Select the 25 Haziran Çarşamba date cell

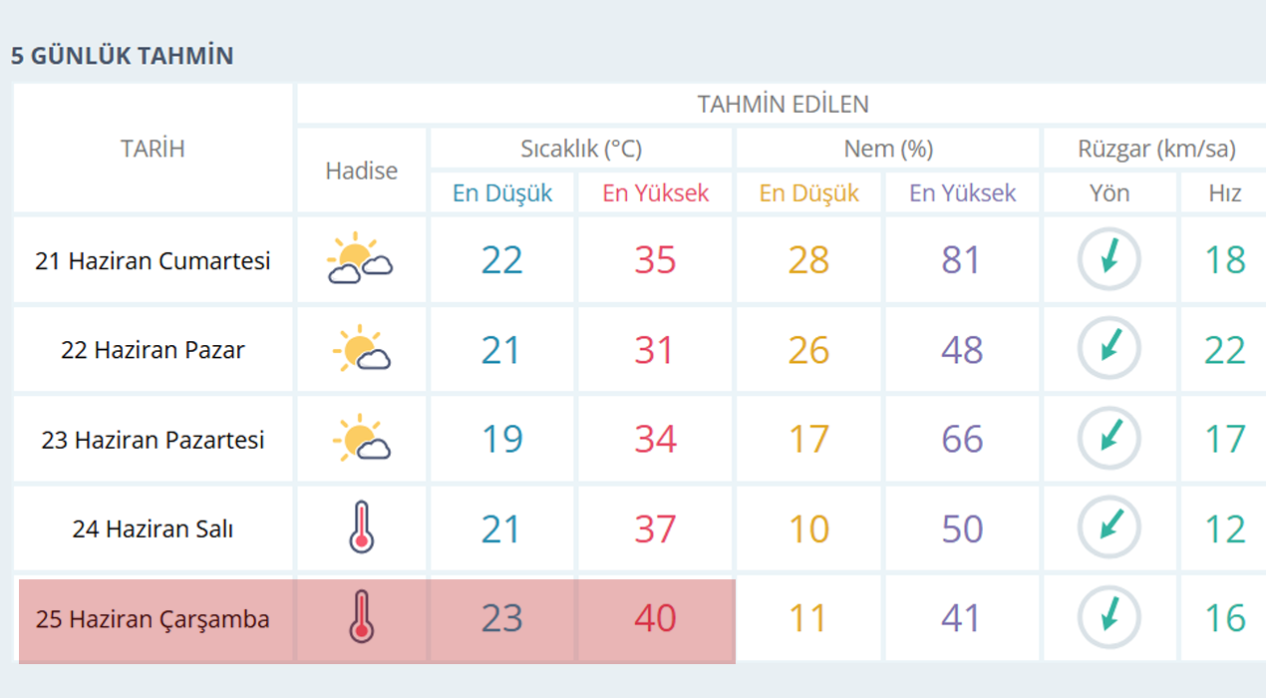154,619
